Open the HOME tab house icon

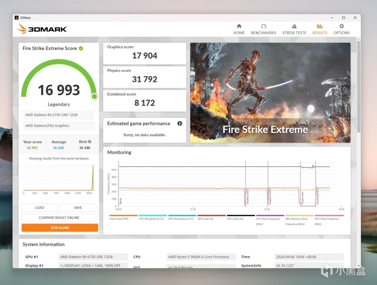239,26
